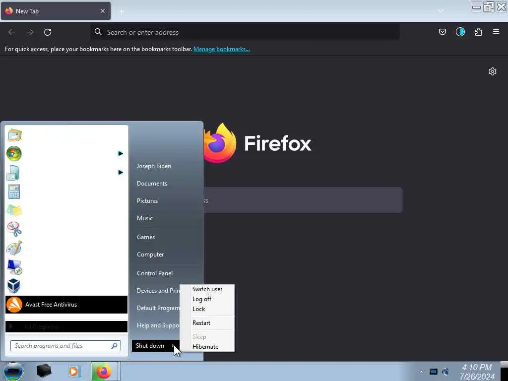Follow the Manage bookmarks link

(x=222, y=49)
